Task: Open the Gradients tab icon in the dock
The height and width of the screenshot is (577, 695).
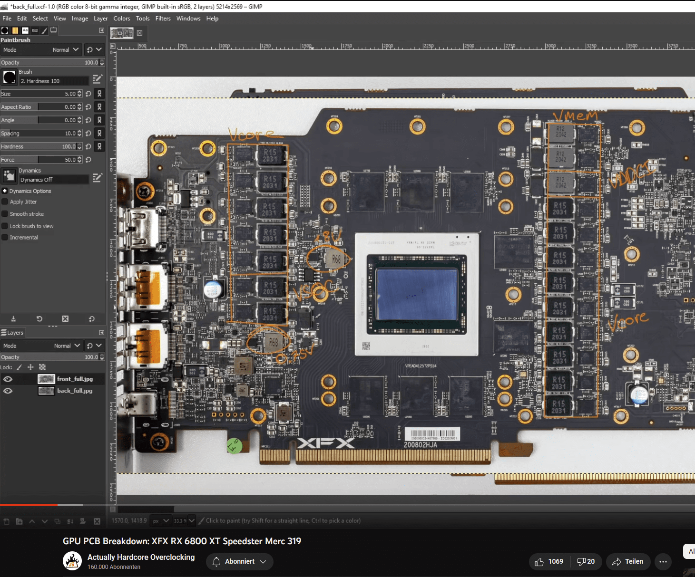Action: tap(35, 30)
